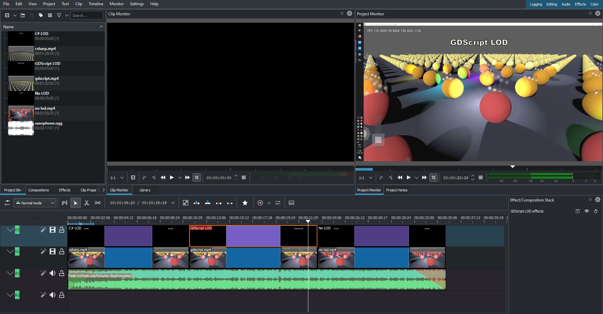Activate the selection arrow tool
The height and width of the screenshot is (314, 603).
click(x=75, y=203)
